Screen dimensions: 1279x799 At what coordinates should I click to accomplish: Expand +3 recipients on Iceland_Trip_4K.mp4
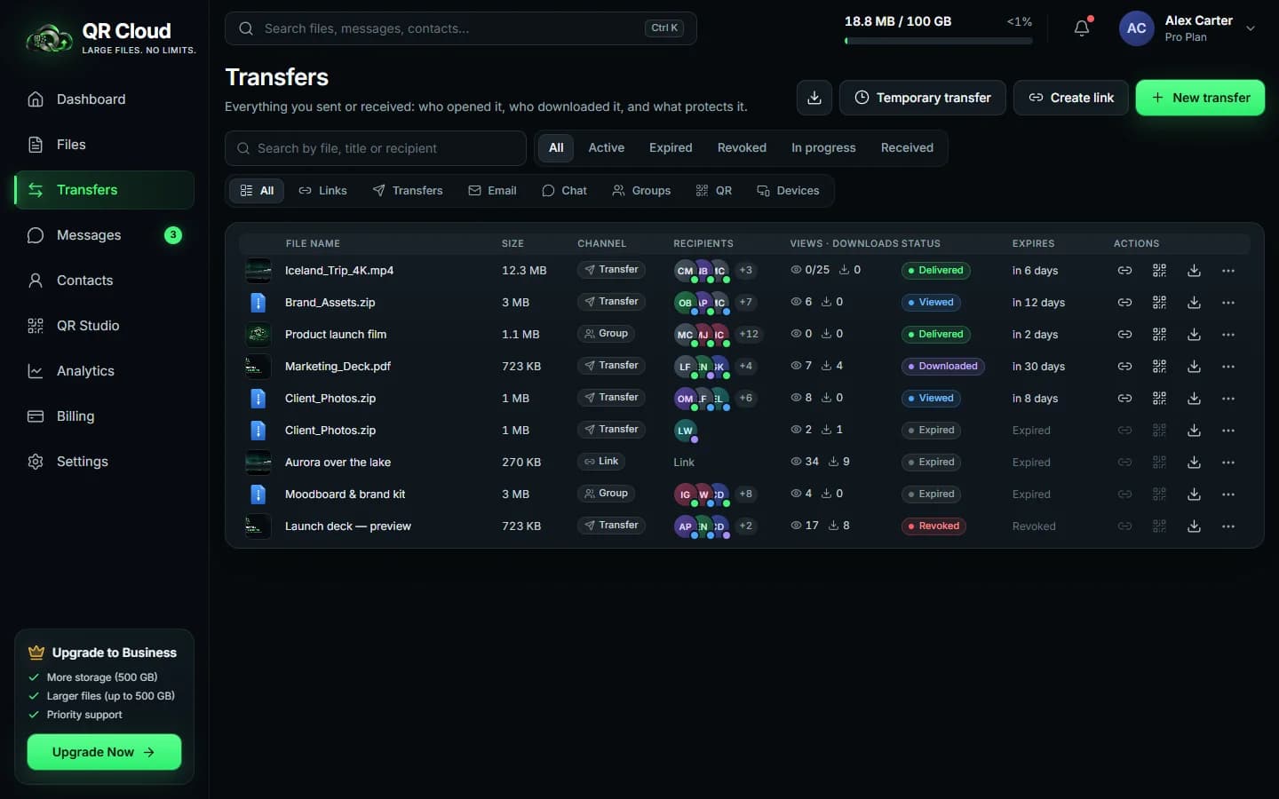tap(746, 271)
